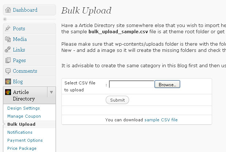This screenshot has height=152, width=226.
Task: Click the Media camera icon
Action: point(8,39)
